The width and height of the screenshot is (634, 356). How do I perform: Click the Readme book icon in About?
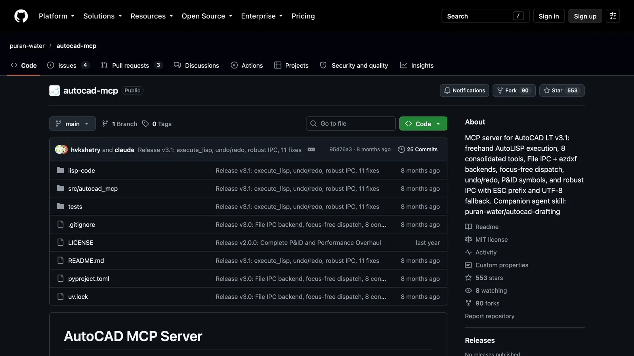point(468,227)
